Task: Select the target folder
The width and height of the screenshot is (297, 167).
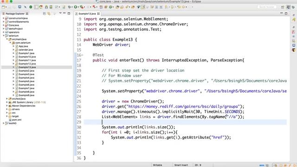Action: point(15,116)
